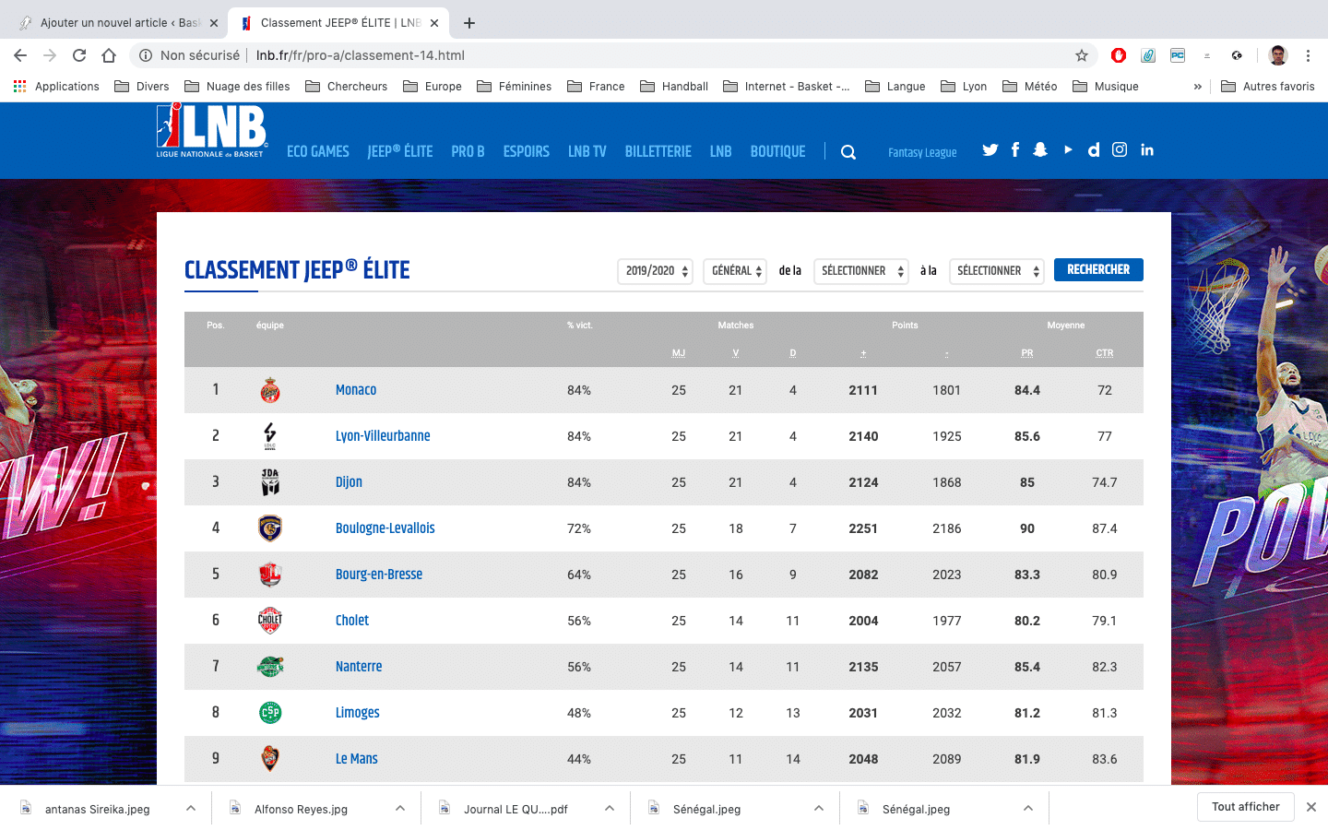Go back with browser back arrow
Screen dimensions: 1328x830
click(x=20, y=55)
